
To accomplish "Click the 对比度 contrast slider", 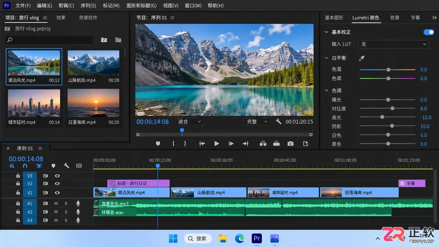I will [x=387, y=108].
